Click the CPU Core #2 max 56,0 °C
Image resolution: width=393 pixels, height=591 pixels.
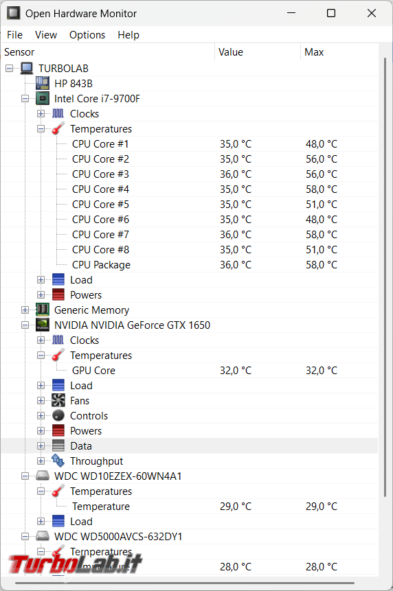322,159
